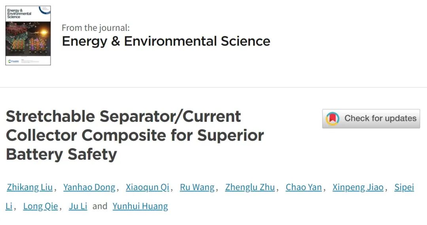This screenshot has width=427, height=225.
Task: Click the Crossmark bookmark icon
Action: pos(332,119)
